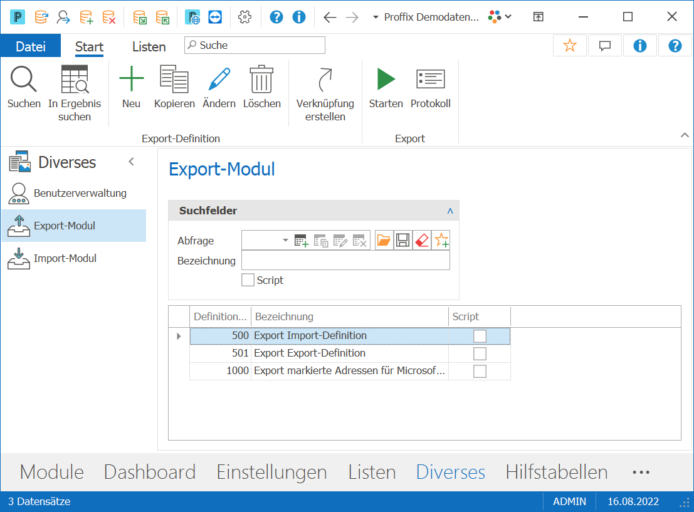Image resolution: width=694 pixels, height=512 pixels.
Task: Toggle Script checkbox for definition 1000 row
Action: (x=480, y=371)
